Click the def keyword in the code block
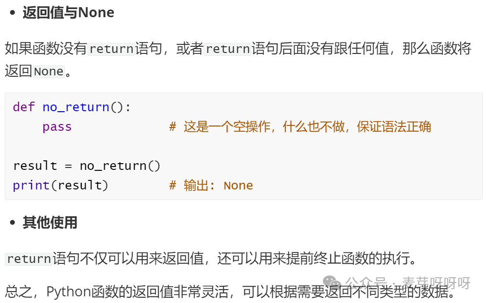 click(24, 107)
